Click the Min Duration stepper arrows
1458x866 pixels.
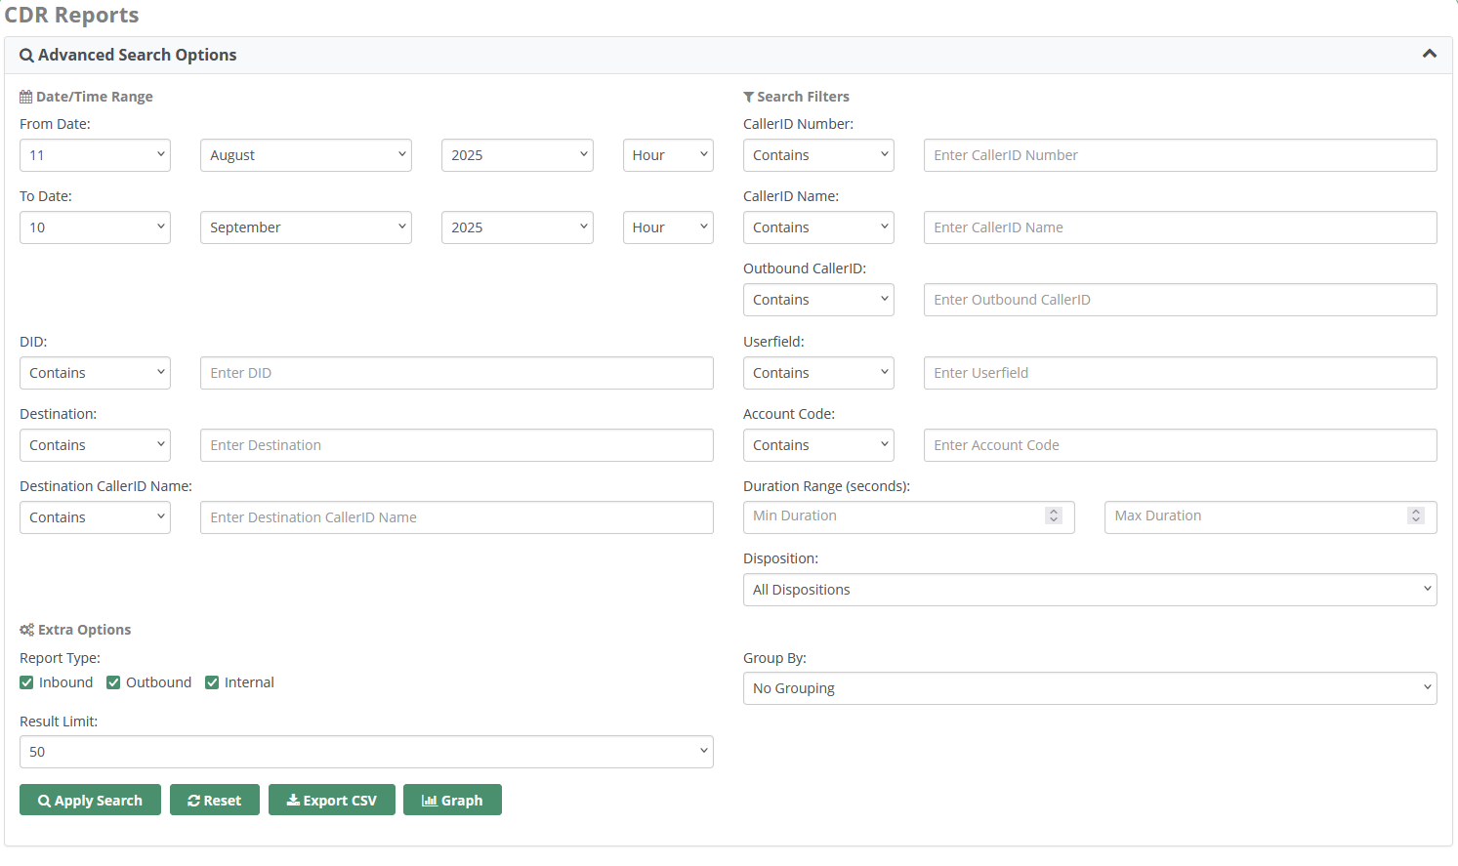point(1054,515)
